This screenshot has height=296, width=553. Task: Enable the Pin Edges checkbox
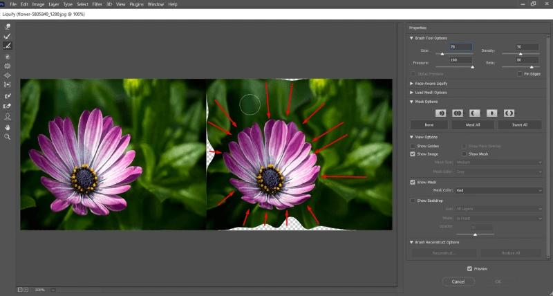tap(520, 74)
